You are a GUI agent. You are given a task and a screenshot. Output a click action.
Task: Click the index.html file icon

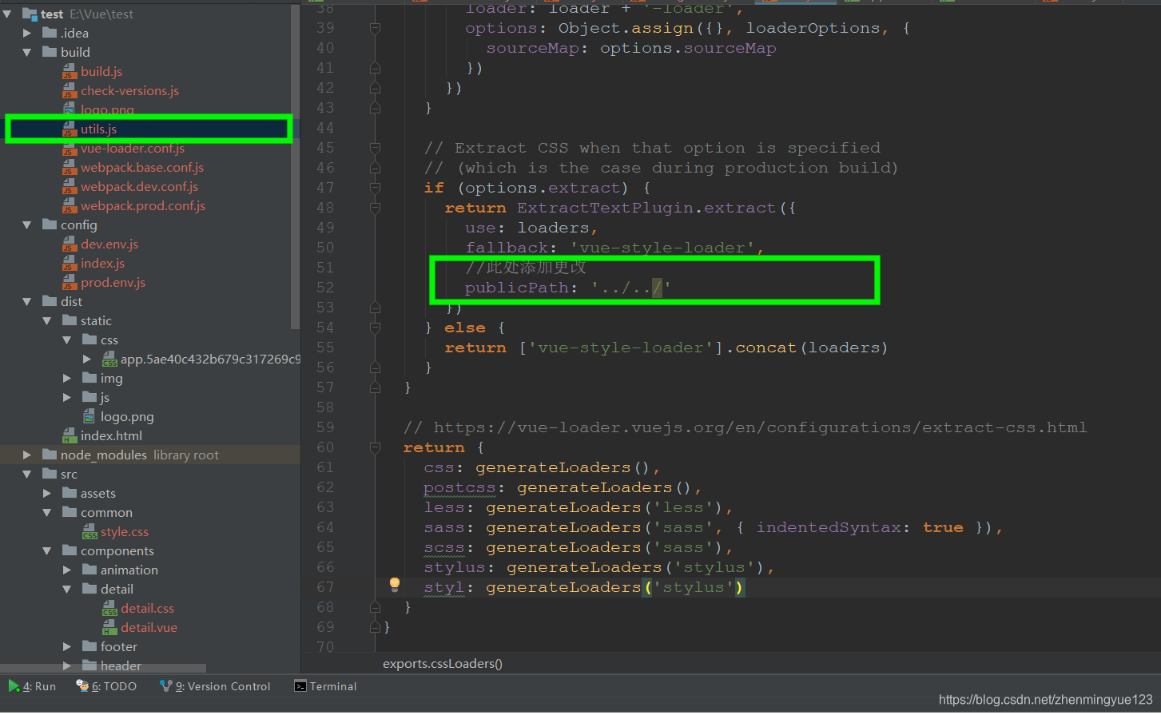70,436
